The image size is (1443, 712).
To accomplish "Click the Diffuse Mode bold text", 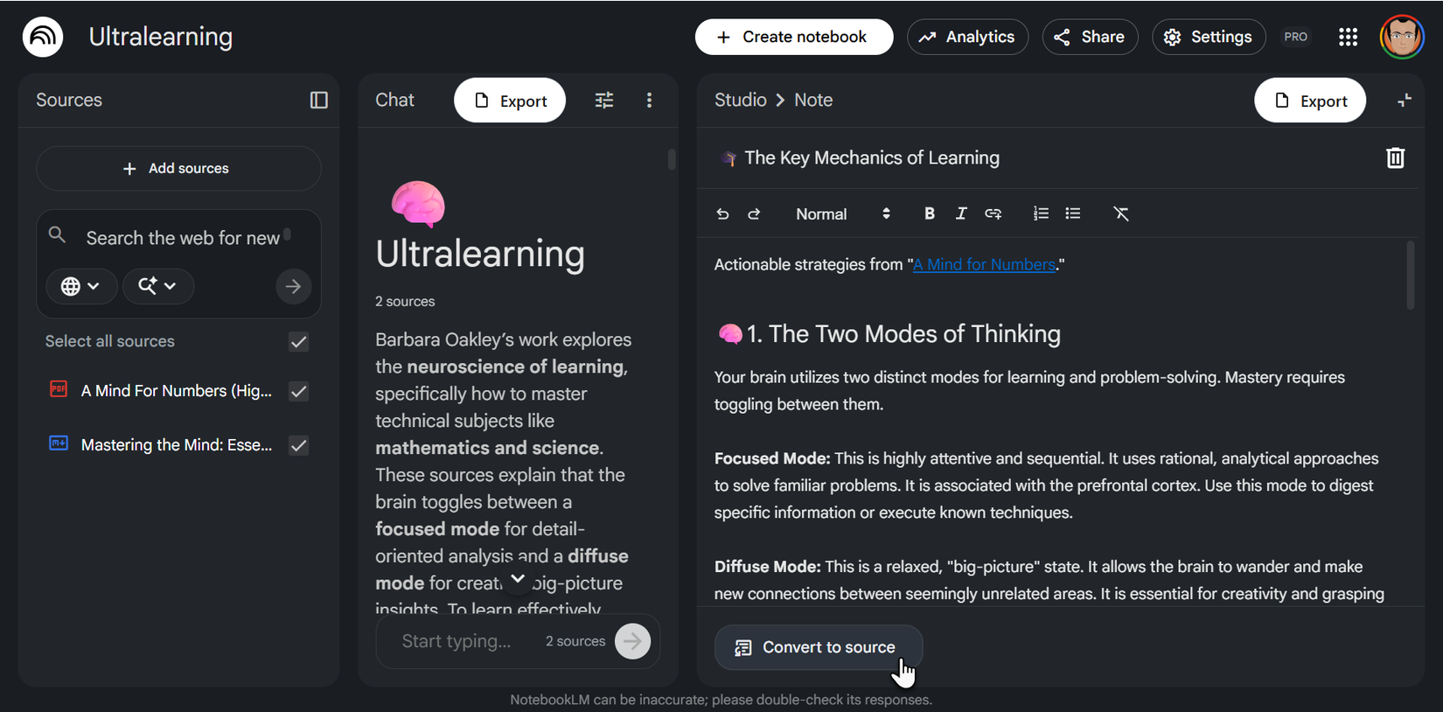I will tap(768, 567).
